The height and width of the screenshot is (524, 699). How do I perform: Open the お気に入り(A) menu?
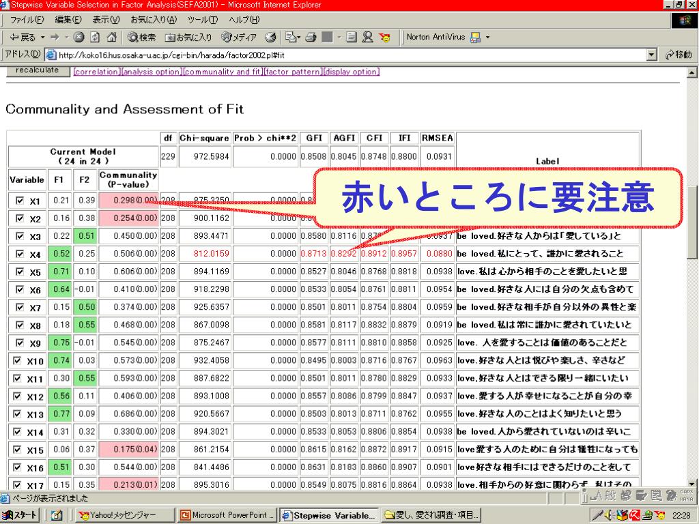point(154,20)
